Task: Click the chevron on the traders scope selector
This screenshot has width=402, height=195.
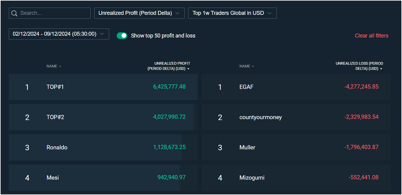Action: click(270, 13)
